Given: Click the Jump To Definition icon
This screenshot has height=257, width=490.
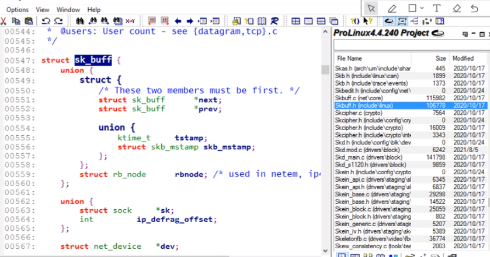Looking at the screenshot, I should coord(203,21).
